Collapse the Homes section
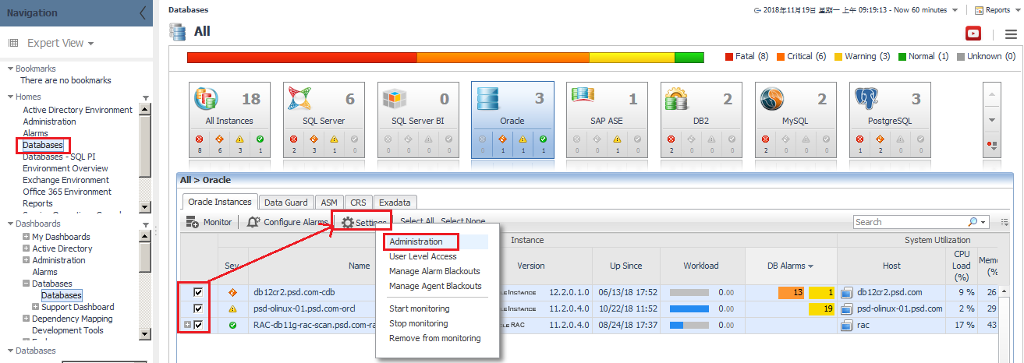This screenshot has width=1024, height=363. 9,97
